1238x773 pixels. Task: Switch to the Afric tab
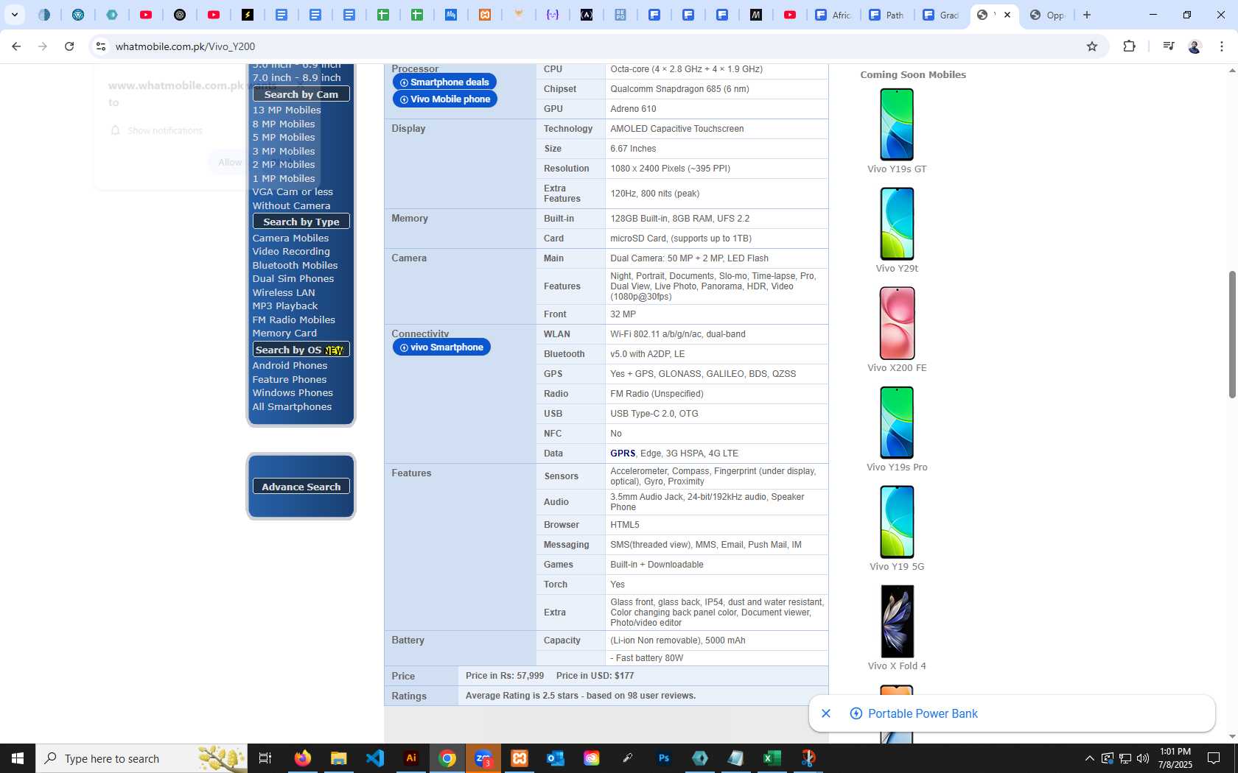click(833, 15)
